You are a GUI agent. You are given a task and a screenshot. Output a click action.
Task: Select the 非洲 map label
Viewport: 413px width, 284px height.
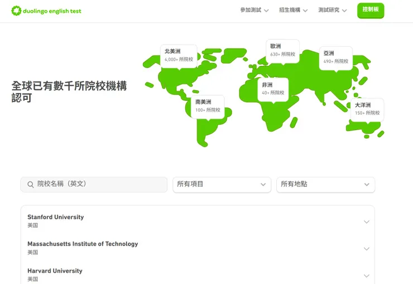tap(273, 89)
